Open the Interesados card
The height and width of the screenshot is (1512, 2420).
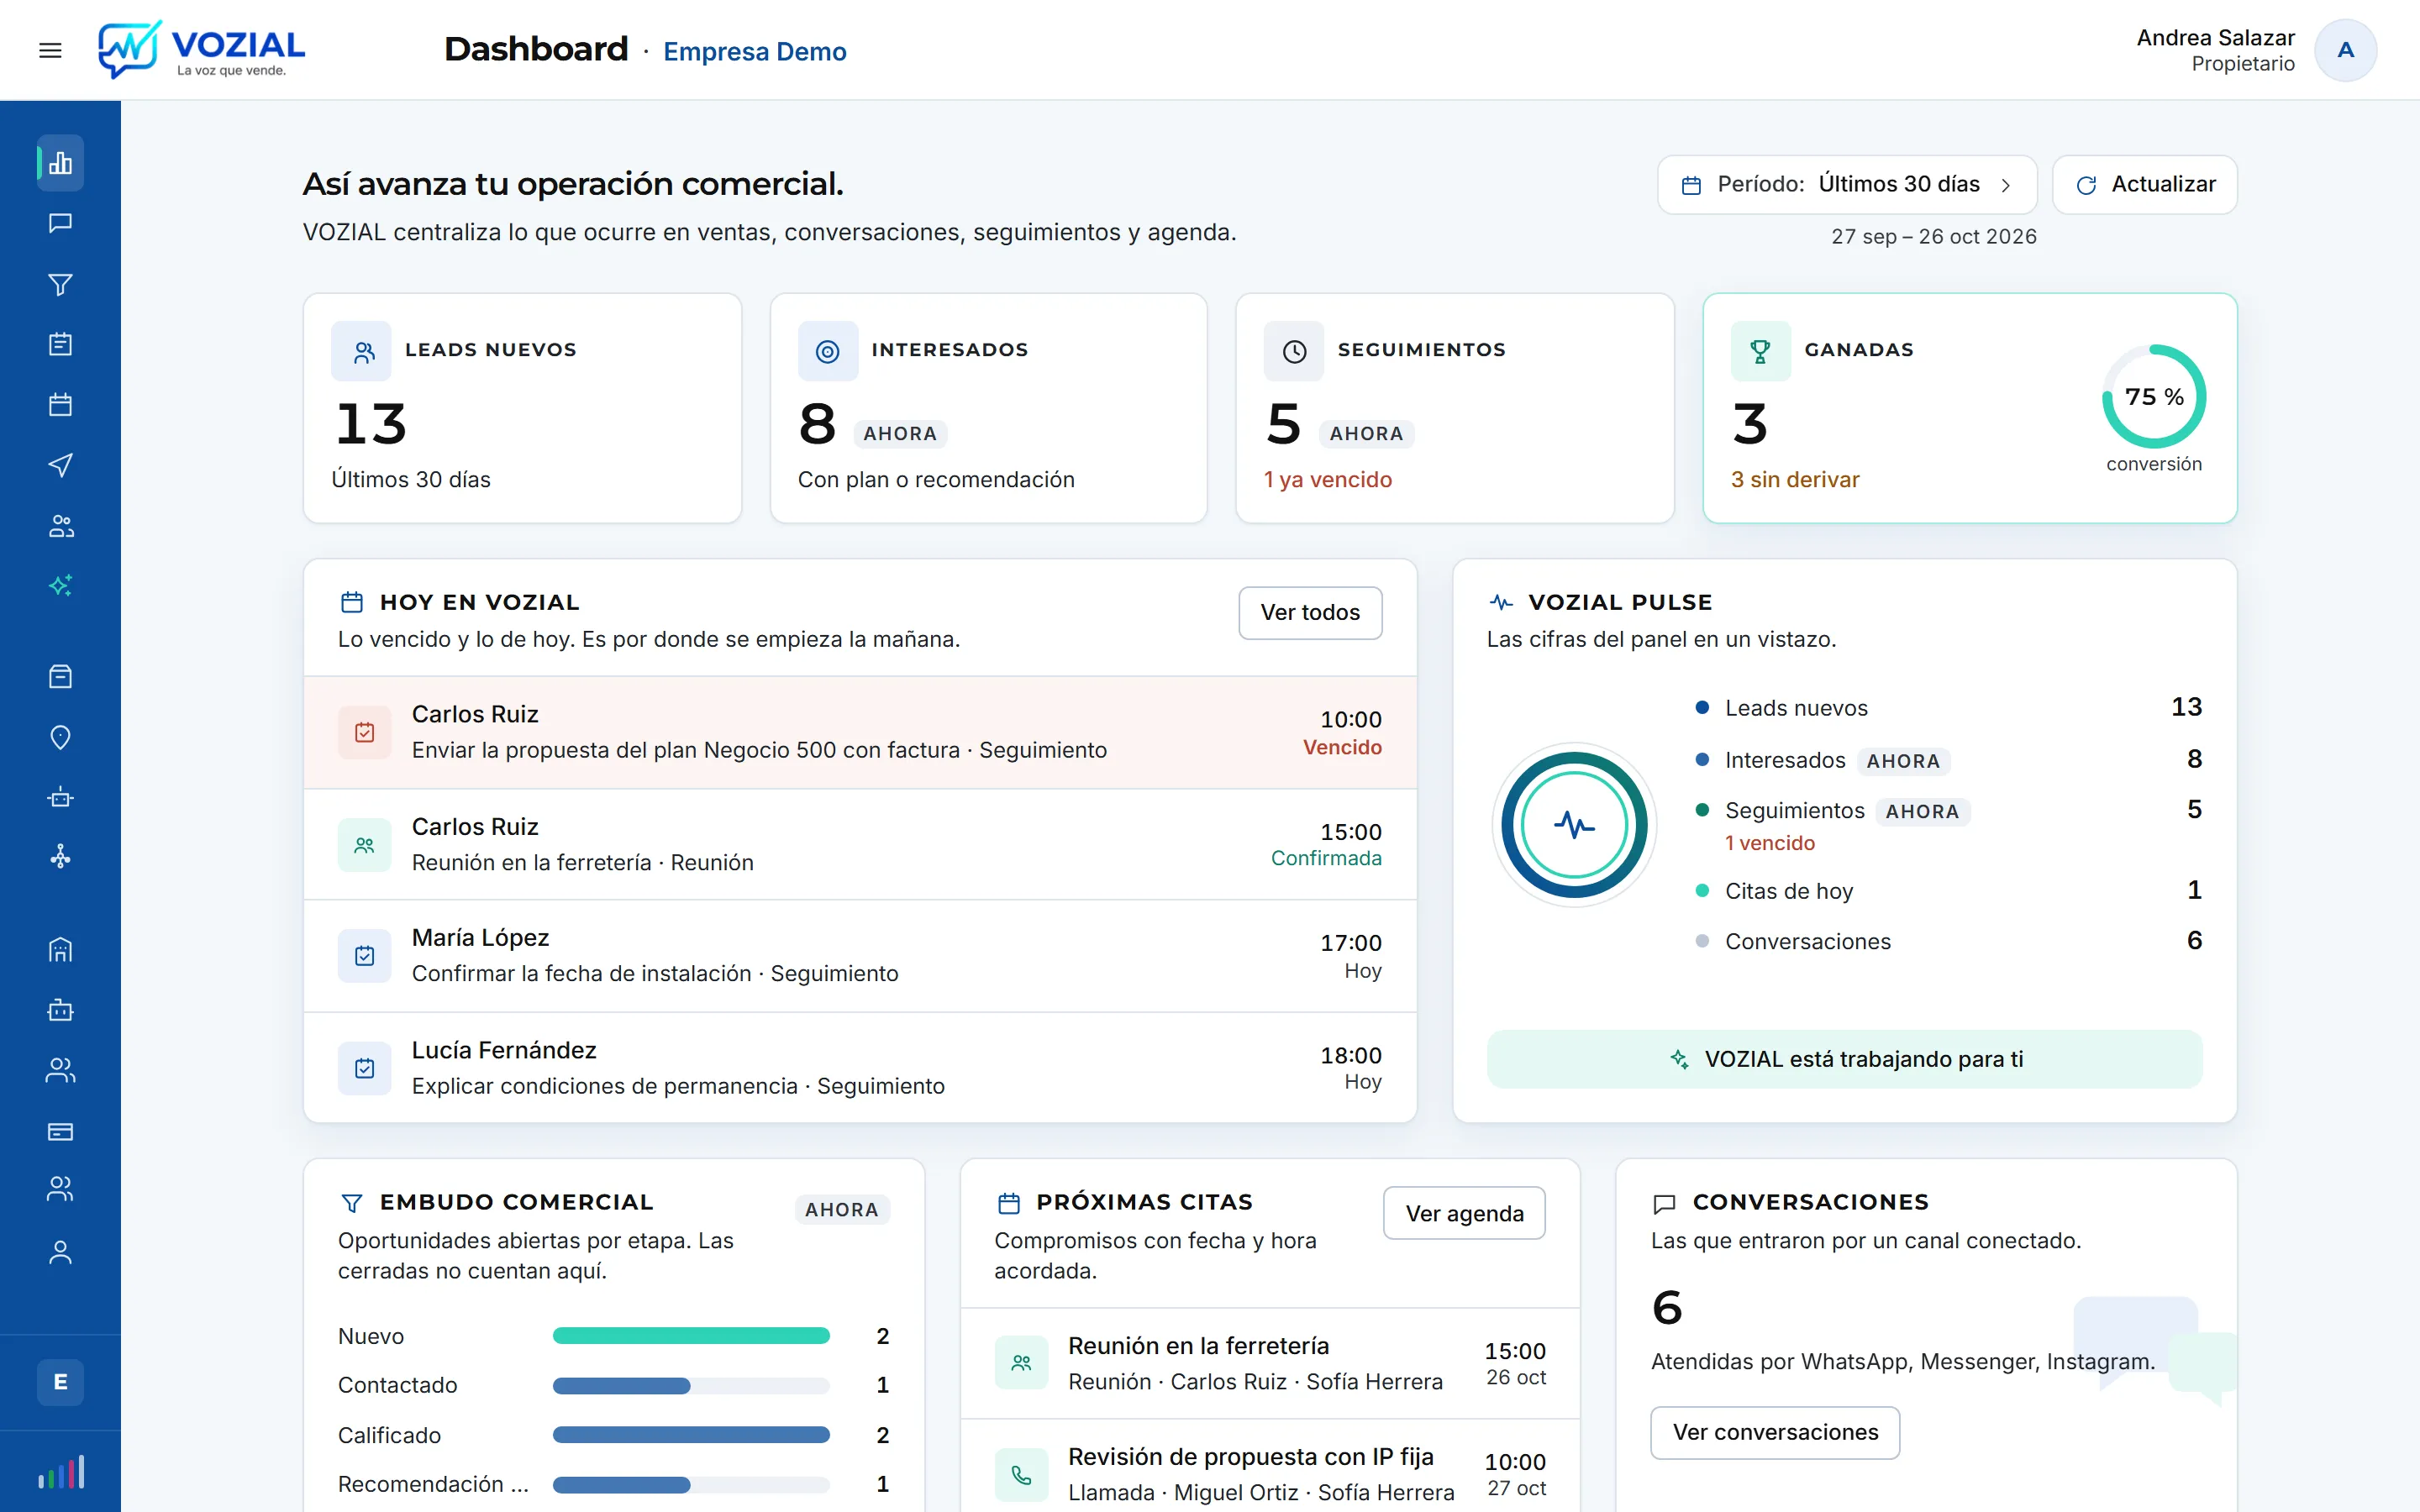[x=988, y=408]
